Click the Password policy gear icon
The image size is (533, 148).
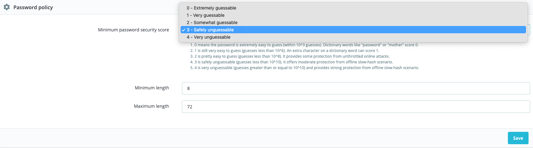pos(7,7)
